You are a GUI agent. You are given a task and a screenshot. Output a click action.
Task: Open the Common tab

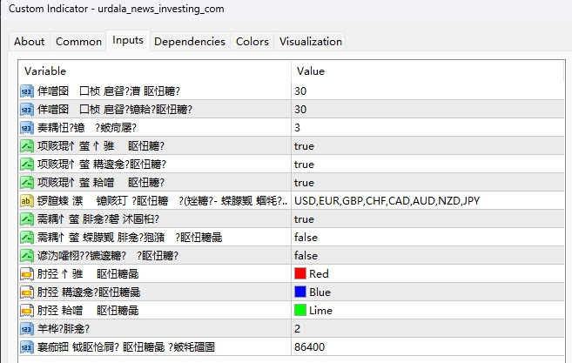click(78, 42)
